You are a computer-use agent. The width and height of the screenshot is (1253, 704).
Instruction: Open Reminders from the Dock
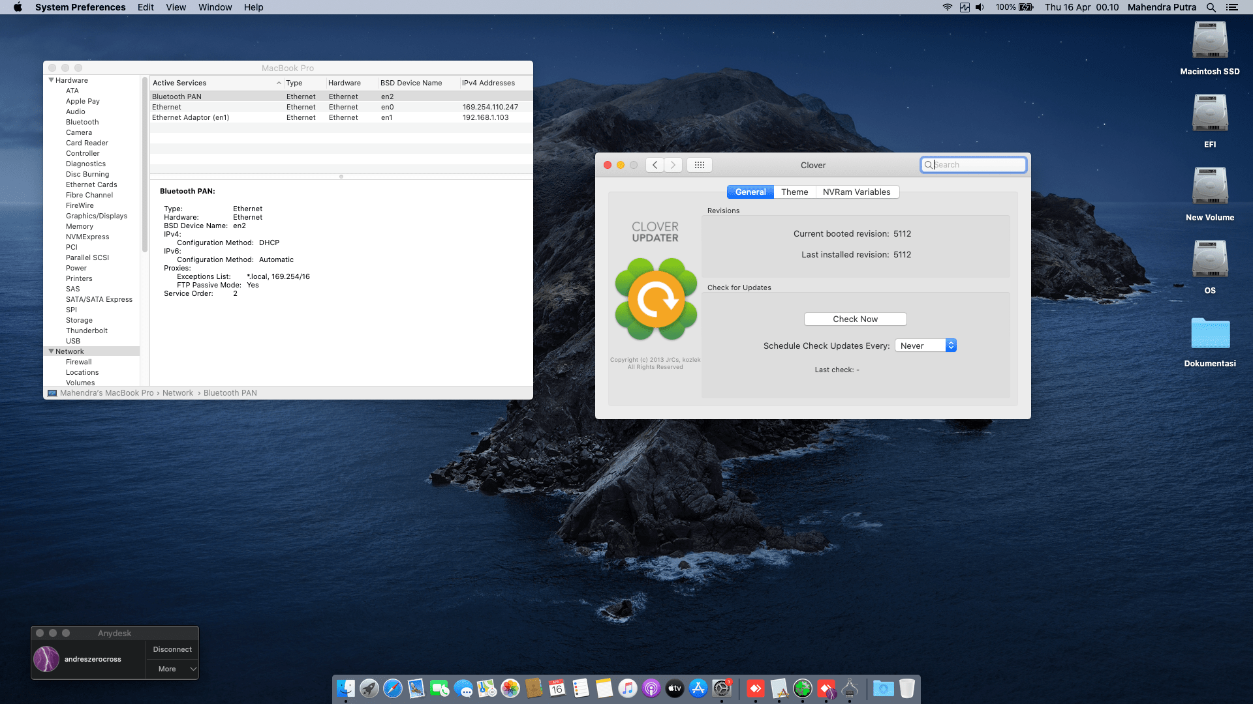(581, 688)
